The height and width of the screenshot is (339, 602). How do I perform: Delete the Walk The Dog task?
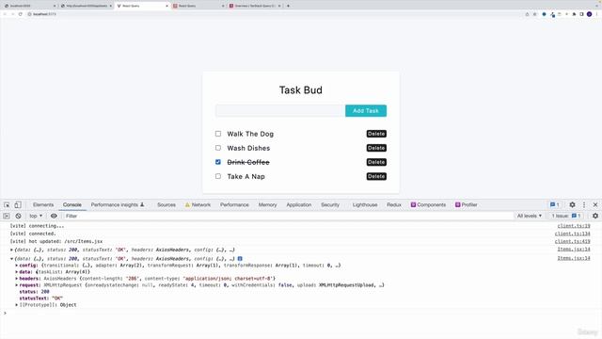point(376,134)
